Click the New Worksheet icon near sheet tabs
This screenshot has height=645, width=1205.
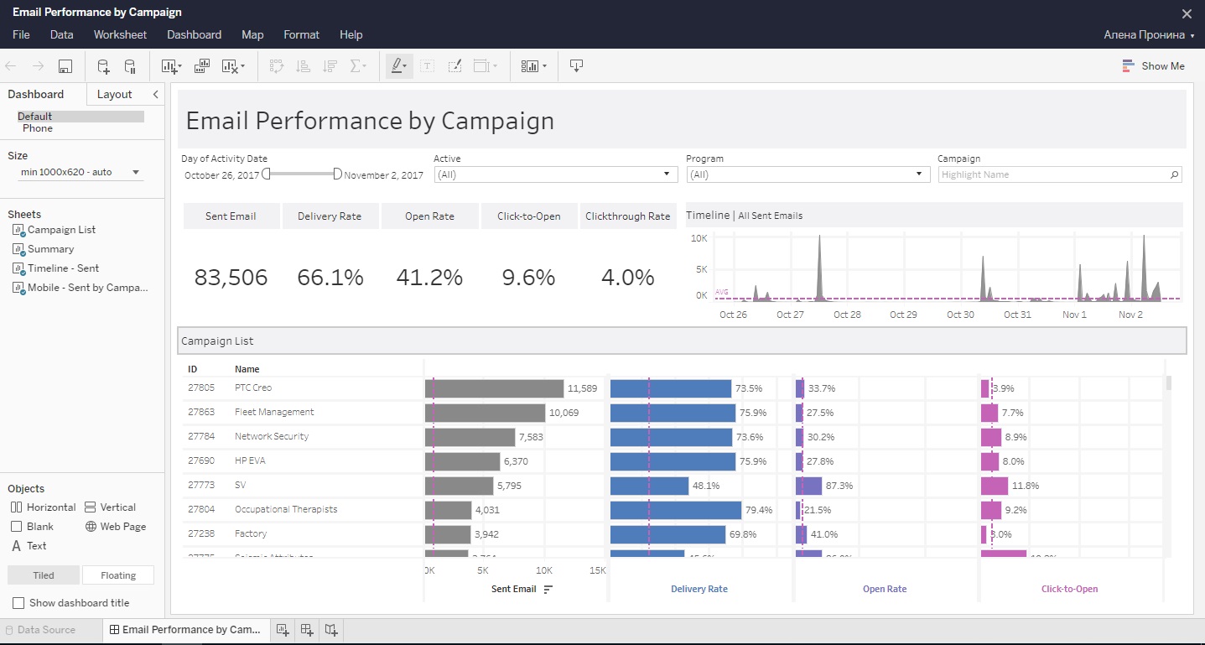tap(283, 629)
